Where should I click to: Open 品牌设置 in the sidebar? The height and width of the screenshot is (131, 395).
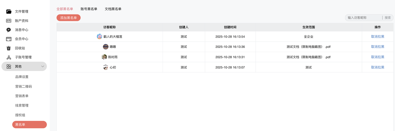click(22, 77)
